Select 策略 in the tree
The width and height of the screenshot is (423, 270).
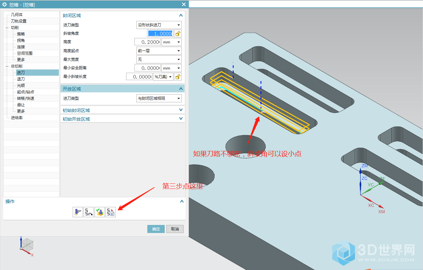point(21,34)
